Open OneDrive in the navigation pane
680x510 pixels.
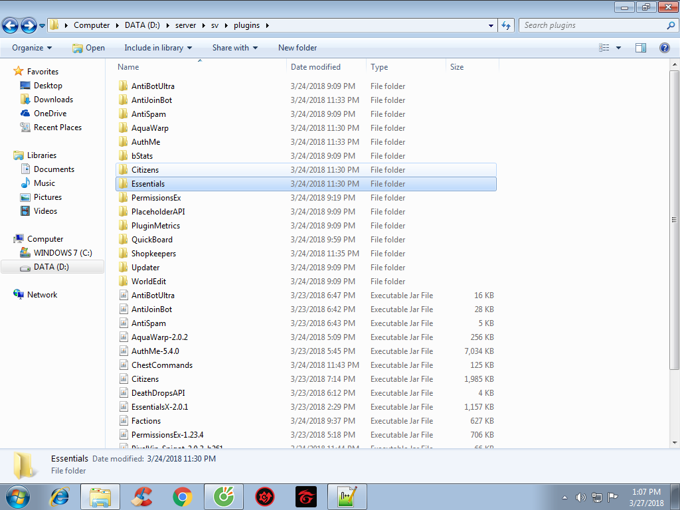[50, 113]
